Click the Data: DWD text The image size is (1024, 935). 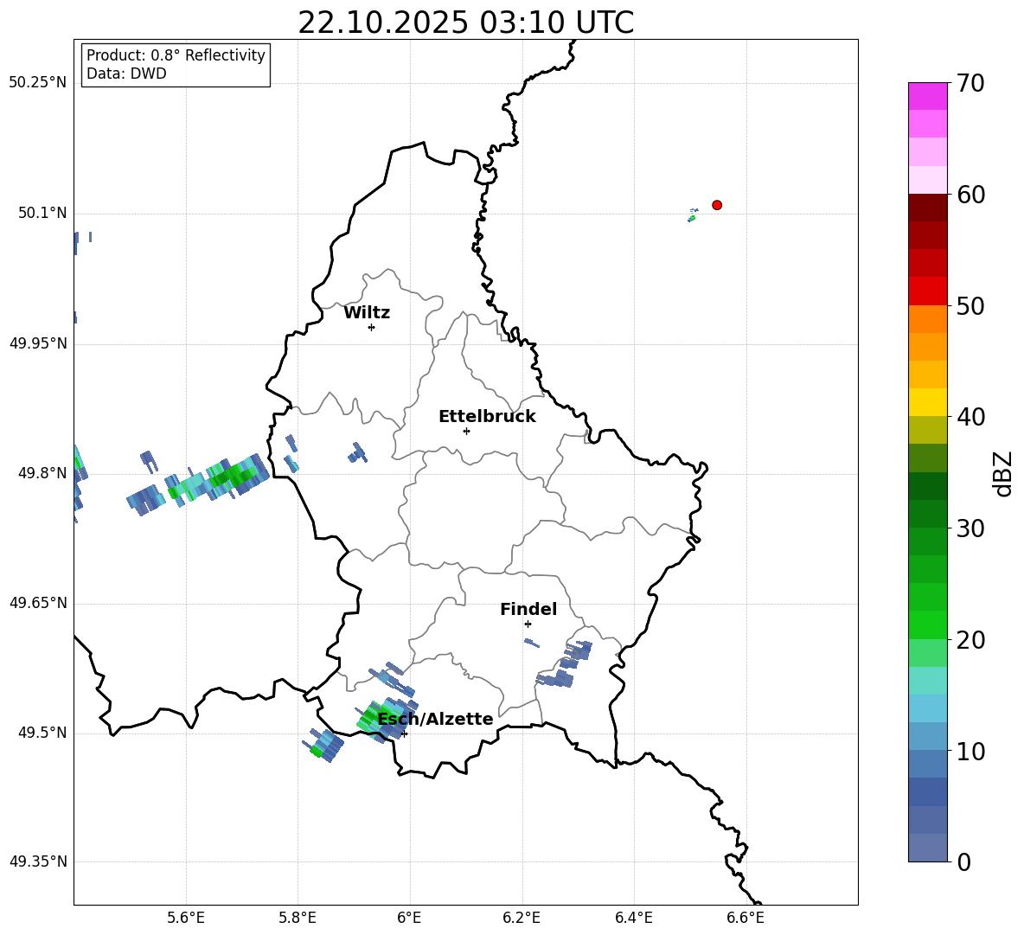point(126,74)
